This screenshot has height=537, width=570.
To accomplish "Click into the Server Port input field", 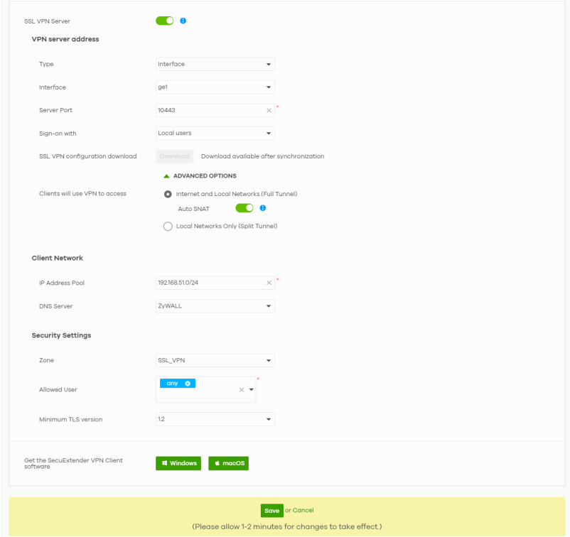I will click(210, 110).
